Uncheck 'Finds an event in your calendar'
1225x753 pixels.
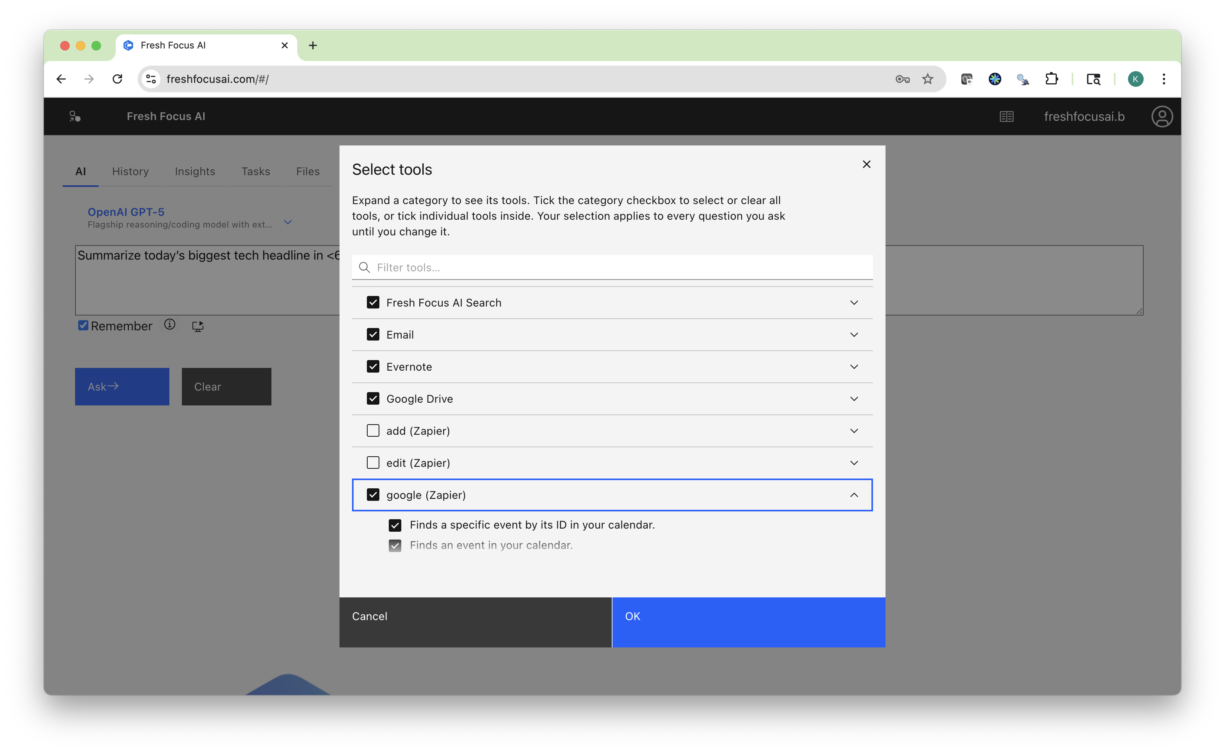pyautogui.click(x=395, y=545)
